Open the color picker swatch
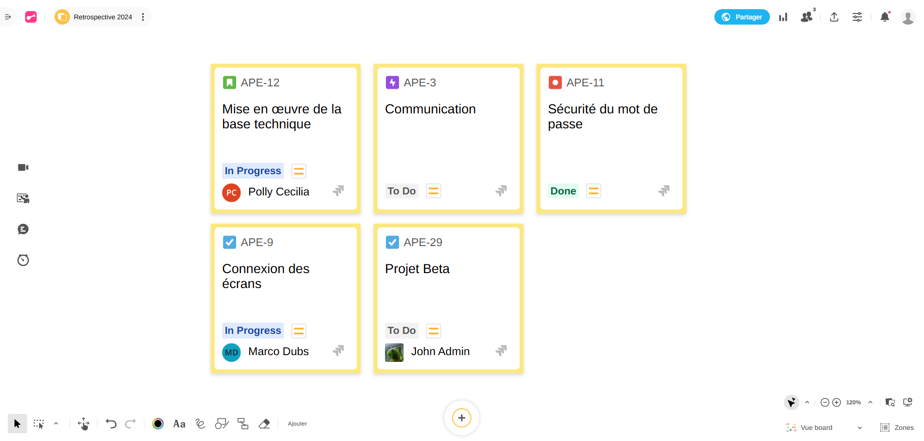 [x=158, y=424]
